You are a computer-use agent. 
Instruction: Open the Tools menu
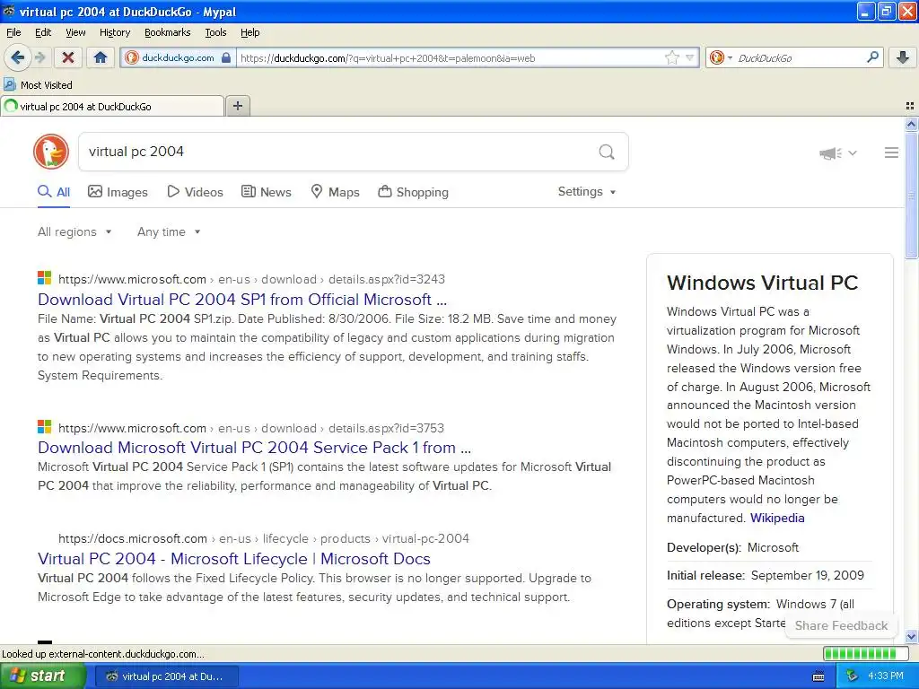pos(215,32)
